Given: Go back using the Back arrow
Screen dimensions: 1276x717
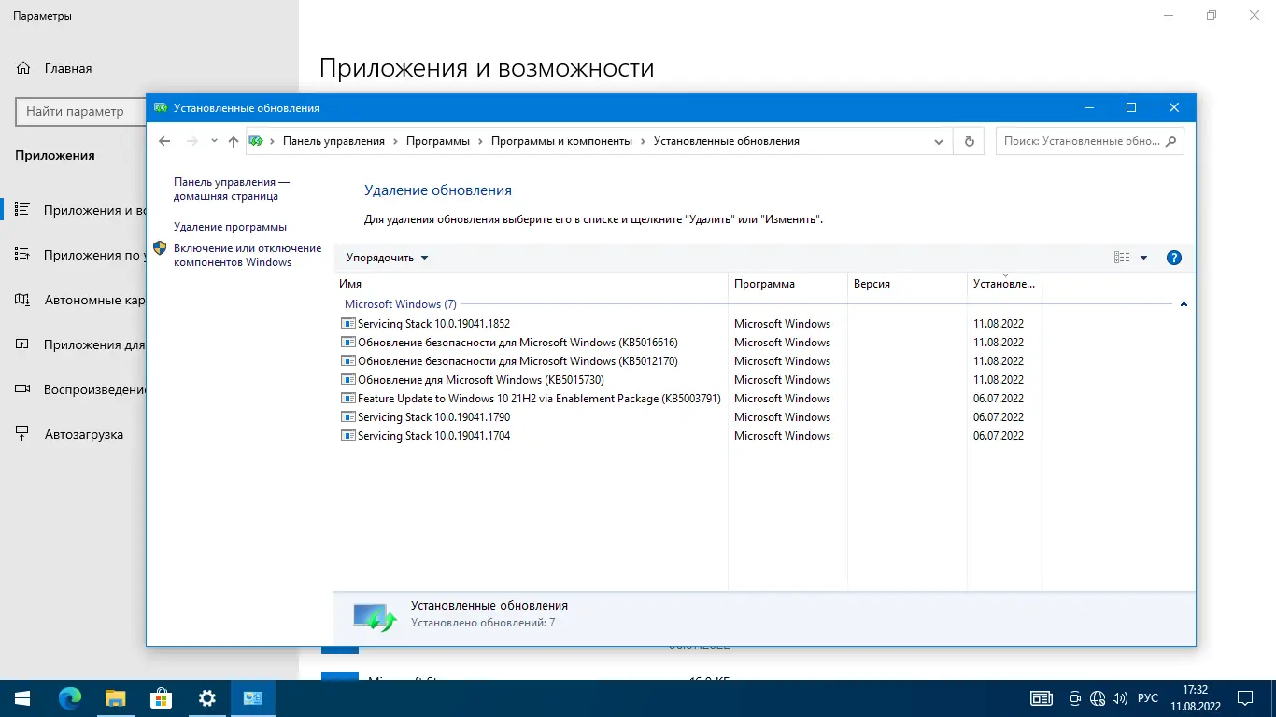Looking at the screenshot, I should (165, 141).
